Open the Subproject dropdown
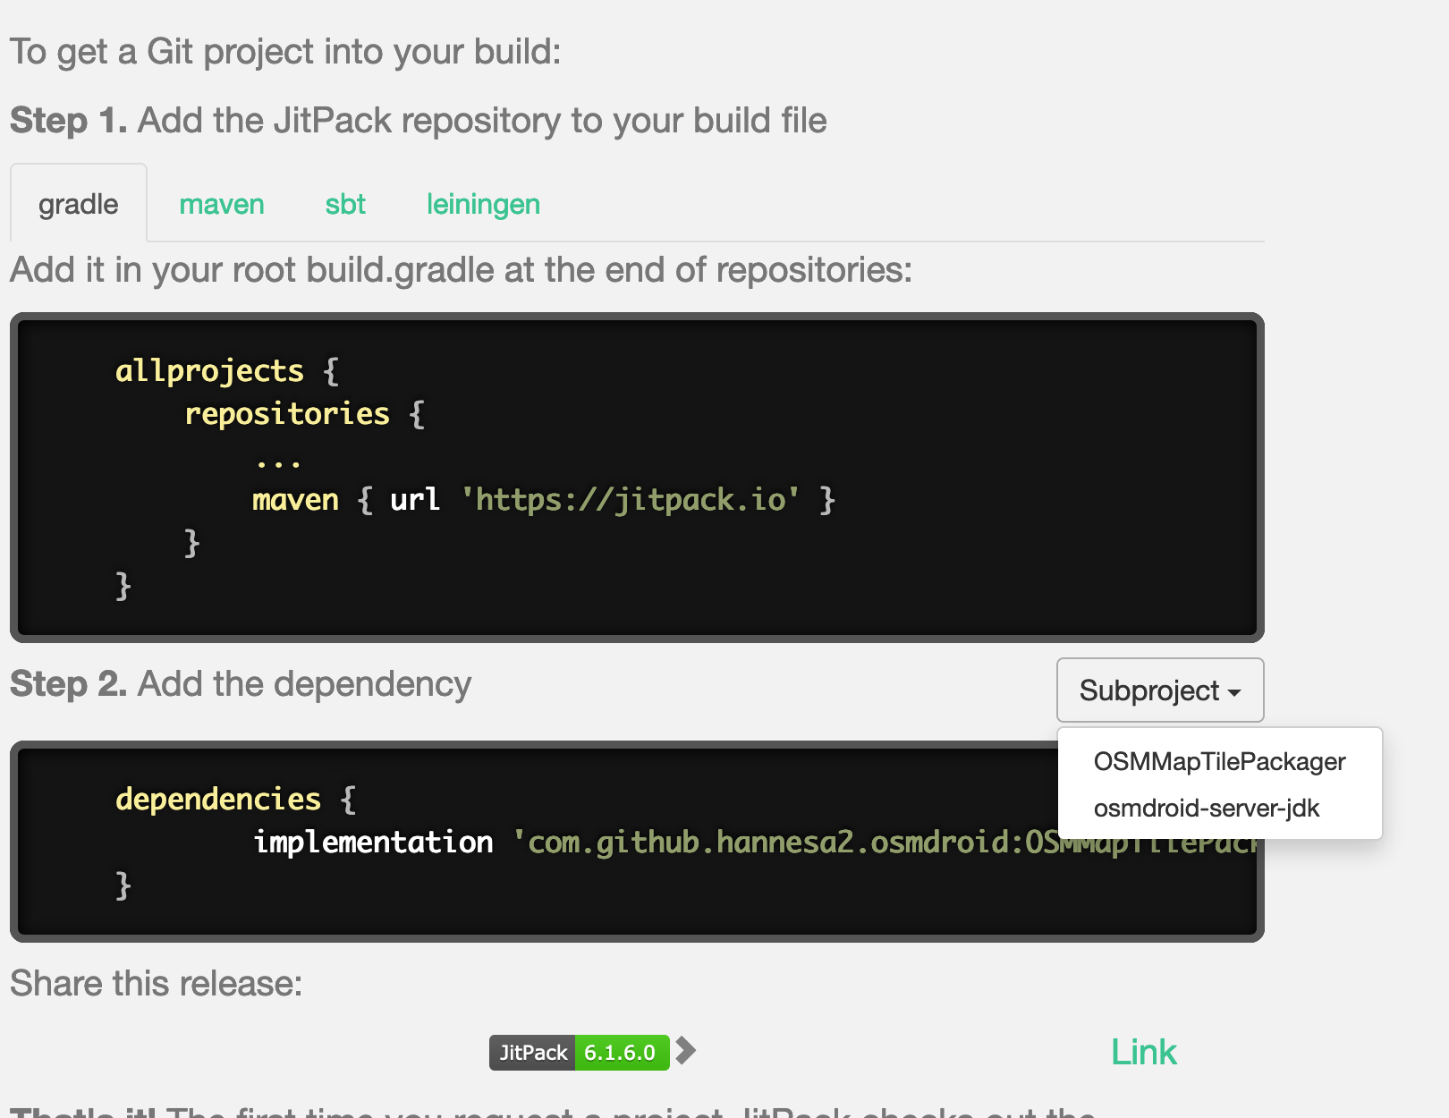The width and height of the screenshot is (1449, 1118). (x=1159, y=690)
